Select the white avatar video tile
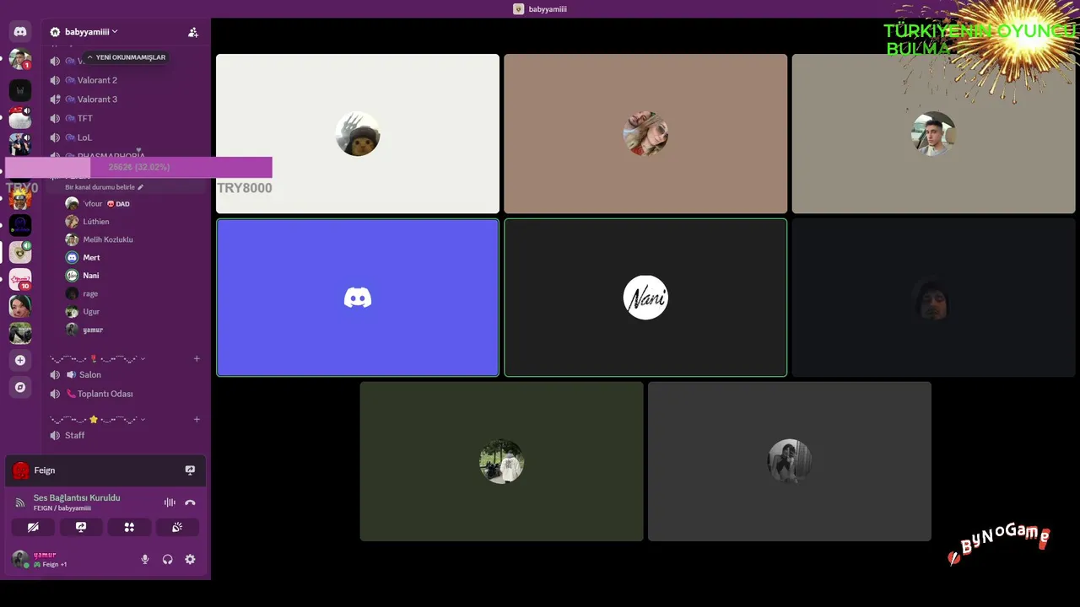The image size is (1080, 607). tap(358, 134)
